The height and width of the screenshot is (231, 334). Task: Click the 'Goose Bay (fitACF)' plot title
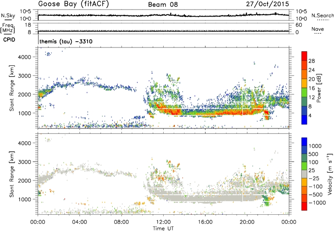click(x=73, y=4)
